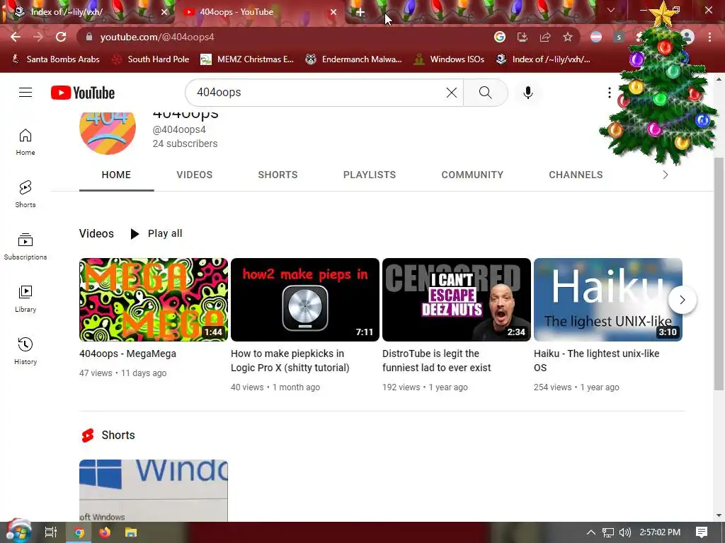This screenshot has height=543, width=725.
Task: Open DistroTube is legit video title
Action: tap(436, 361)
